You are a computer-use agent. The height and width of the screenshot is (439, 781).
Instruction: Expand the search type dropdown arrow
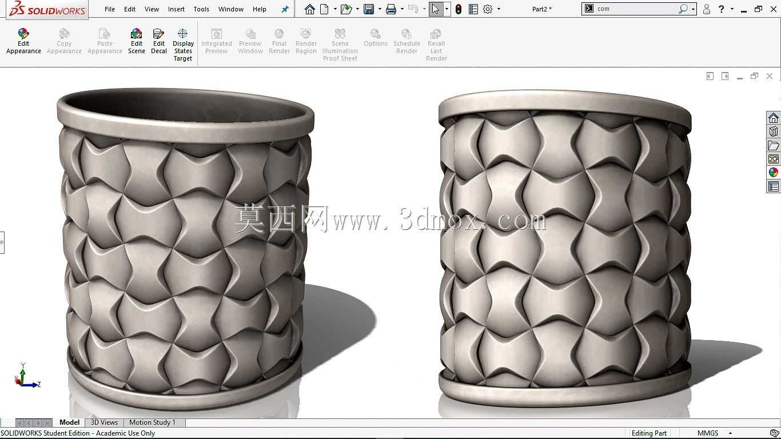(693, 9)
